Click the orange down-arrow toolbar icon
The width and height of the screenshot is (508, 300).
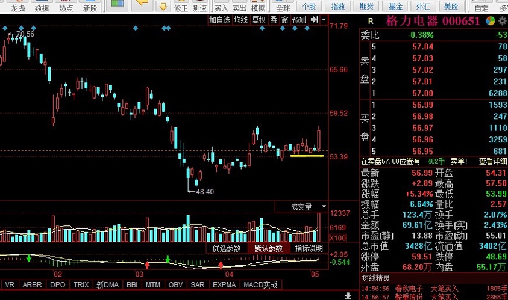point(163,7)
